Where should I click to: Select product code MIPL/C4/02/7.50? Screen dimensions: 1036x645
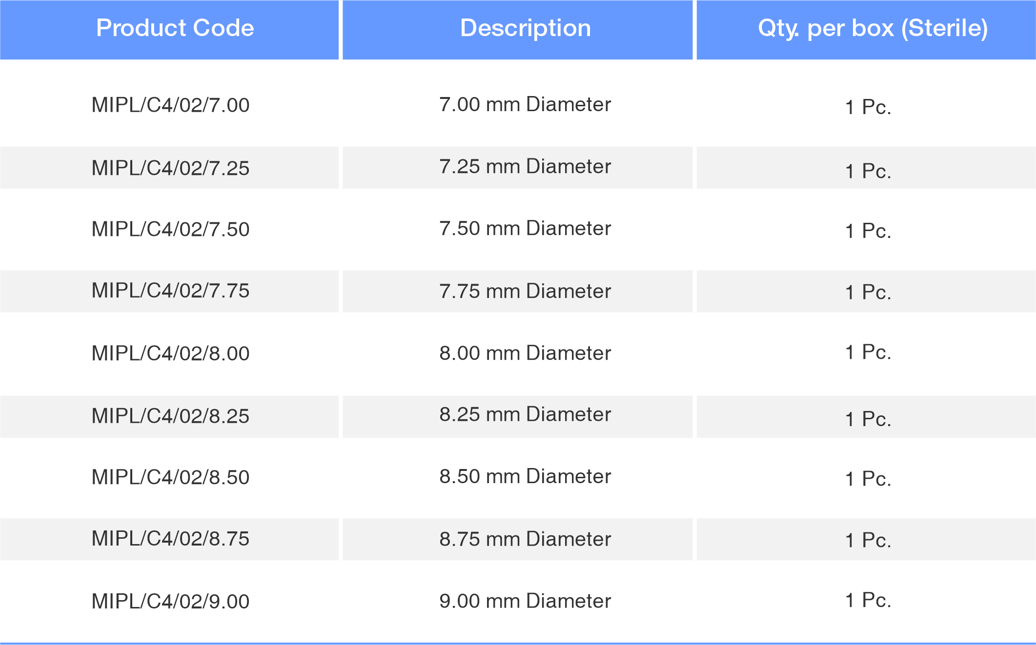(x=170, y=229)
